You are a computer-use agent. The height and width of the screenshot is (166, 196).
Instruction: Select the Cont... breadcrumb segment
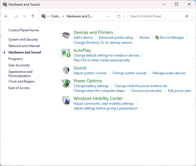(x=56, y=16)
